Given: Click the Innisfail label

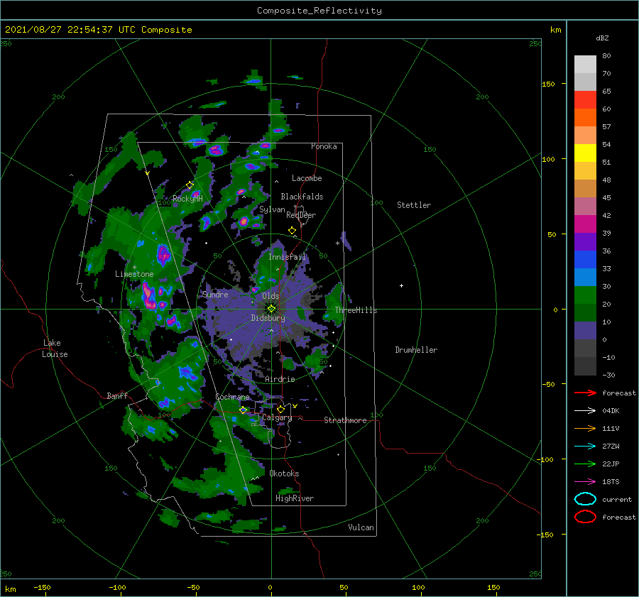Looking at the screenshot, I should click(x=287, y=257).
